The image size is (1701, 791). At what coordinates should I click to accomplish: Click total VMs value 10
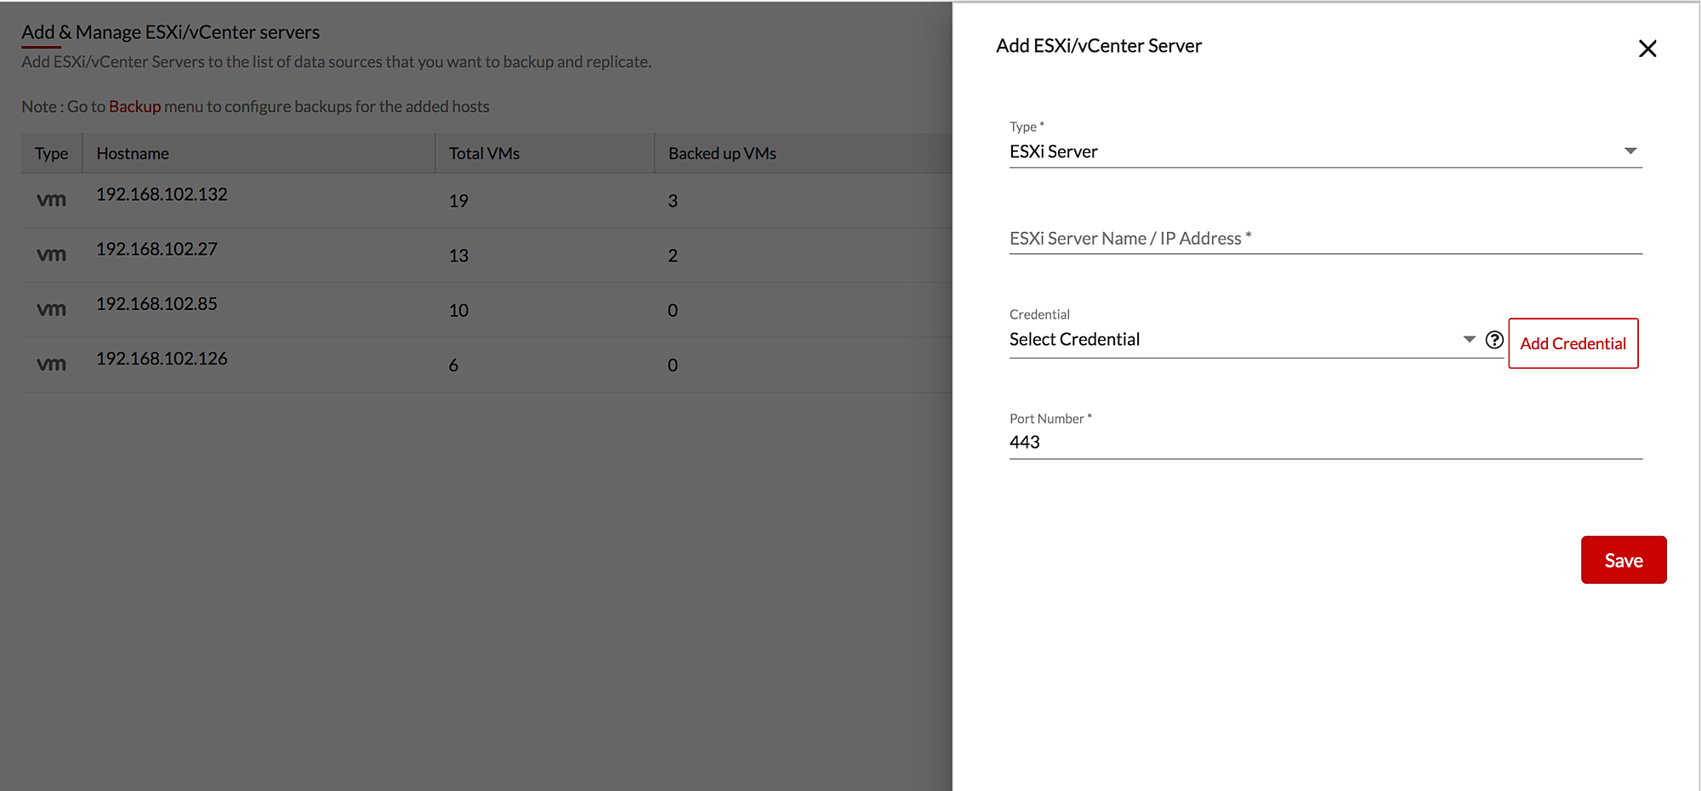458,311
